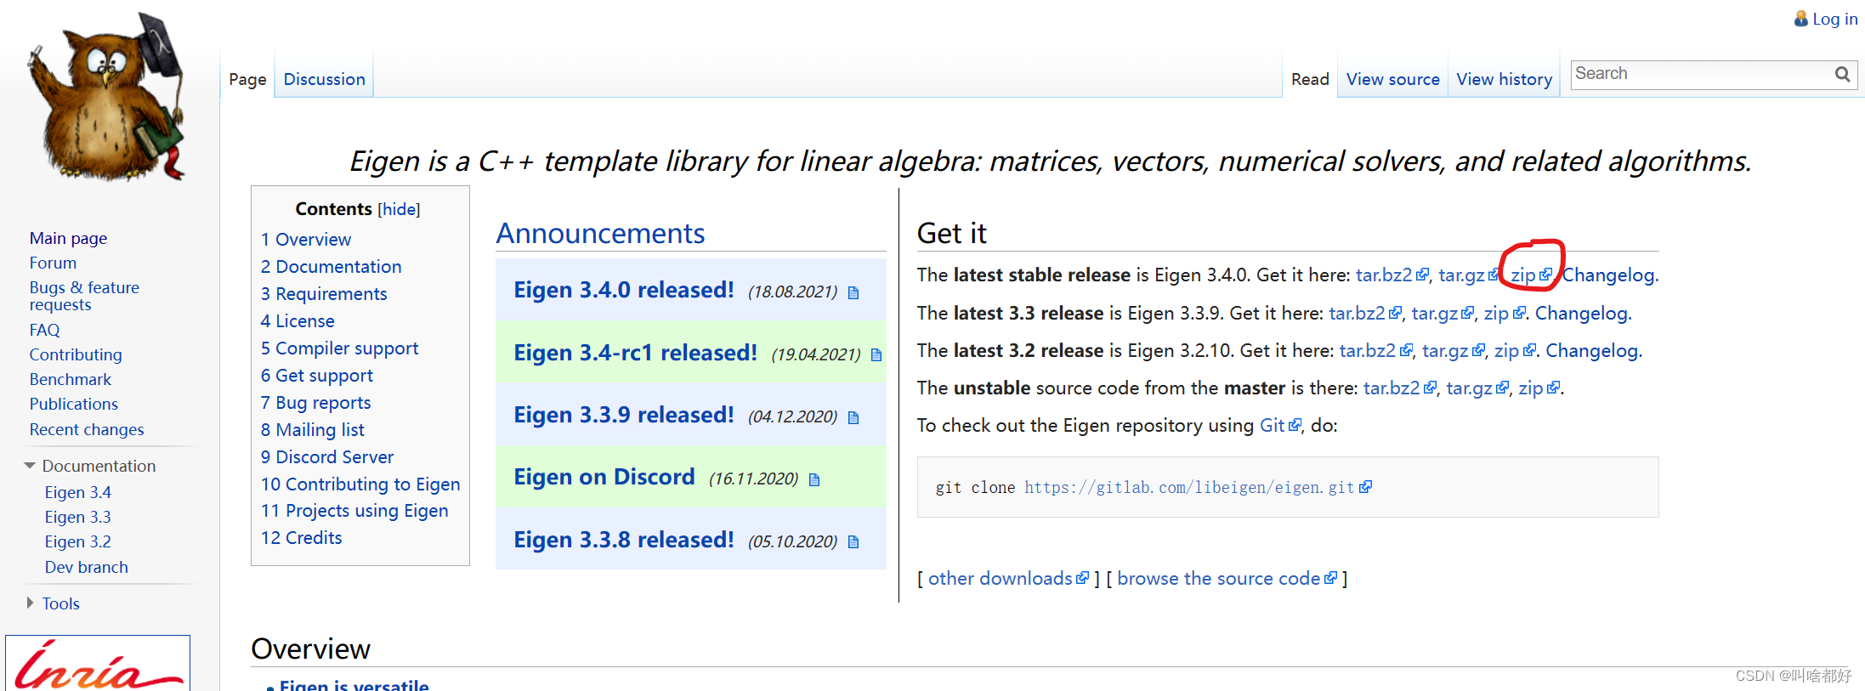This screenshot has height=691, width=1865.
Task: Expand the Tools sidebar section
Action: [30, 603]
